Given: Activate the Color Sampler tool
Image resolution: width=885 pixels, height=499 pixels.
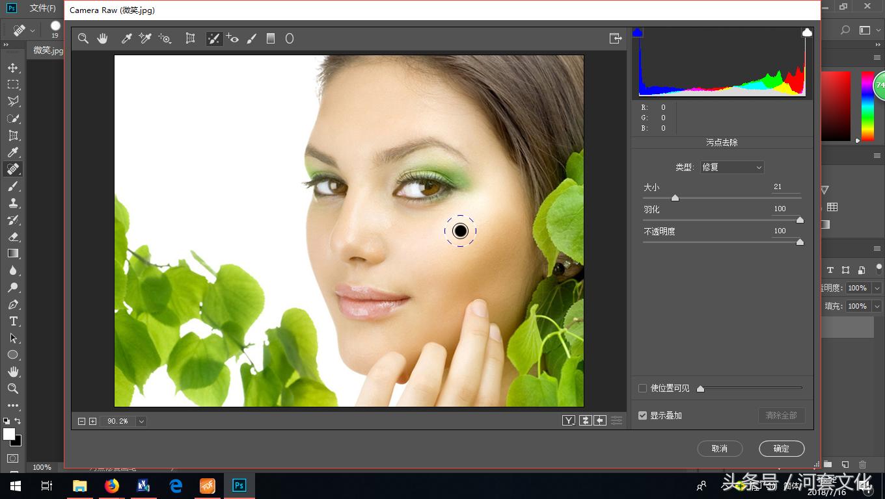Looking at the screenshot, I should coord(144,38).
